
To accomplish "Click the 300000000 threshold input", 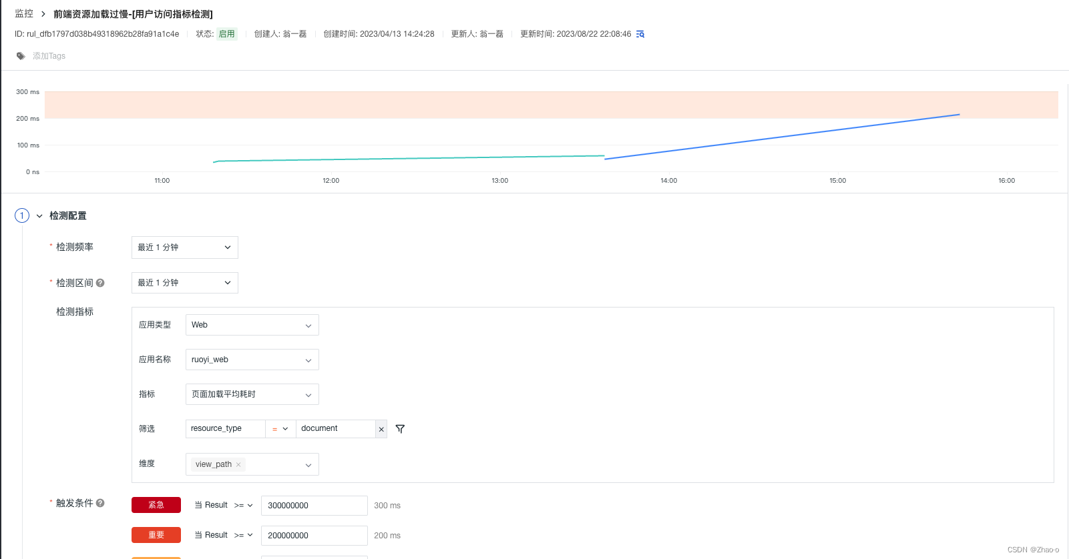I will [314, 506].
